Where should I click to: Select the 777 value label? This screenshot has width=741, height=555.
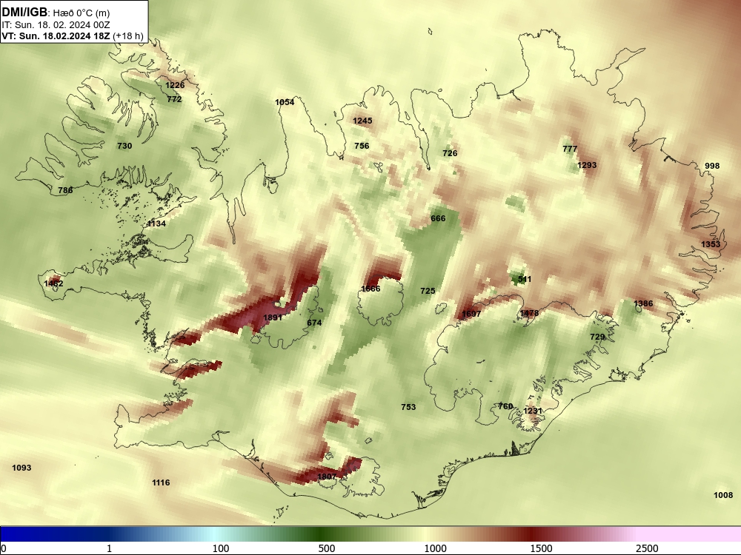click(x=570, y=149)
